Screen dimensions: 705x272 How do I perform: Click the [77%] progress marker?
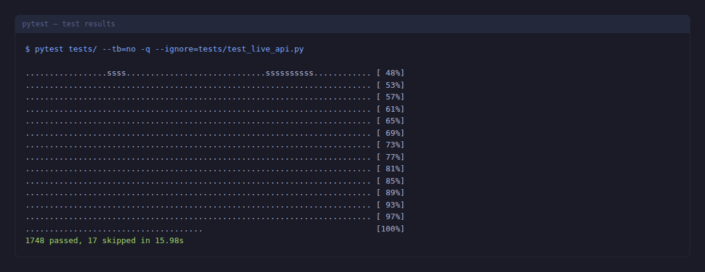390,157
